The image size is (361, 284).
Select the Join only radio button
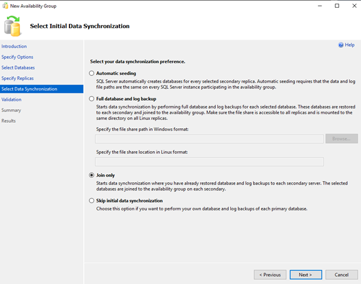click(91, 175)
